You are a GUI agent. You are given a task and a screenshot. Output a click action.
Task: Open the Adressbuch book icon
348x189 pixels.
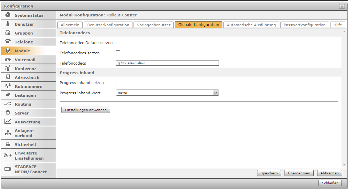8,77
